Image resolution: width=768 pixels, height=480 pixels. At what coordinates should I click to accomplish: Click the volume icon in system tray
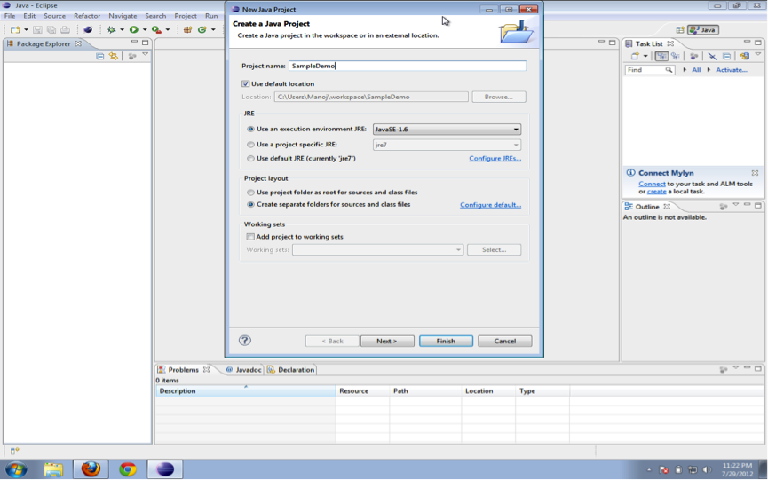pyautogui.click(x=706, y=469)
